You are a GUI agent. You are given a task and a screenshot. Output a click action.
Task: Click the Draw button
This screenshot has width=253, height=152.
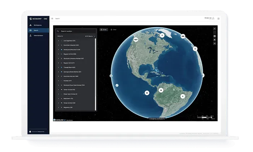(103, 29)
